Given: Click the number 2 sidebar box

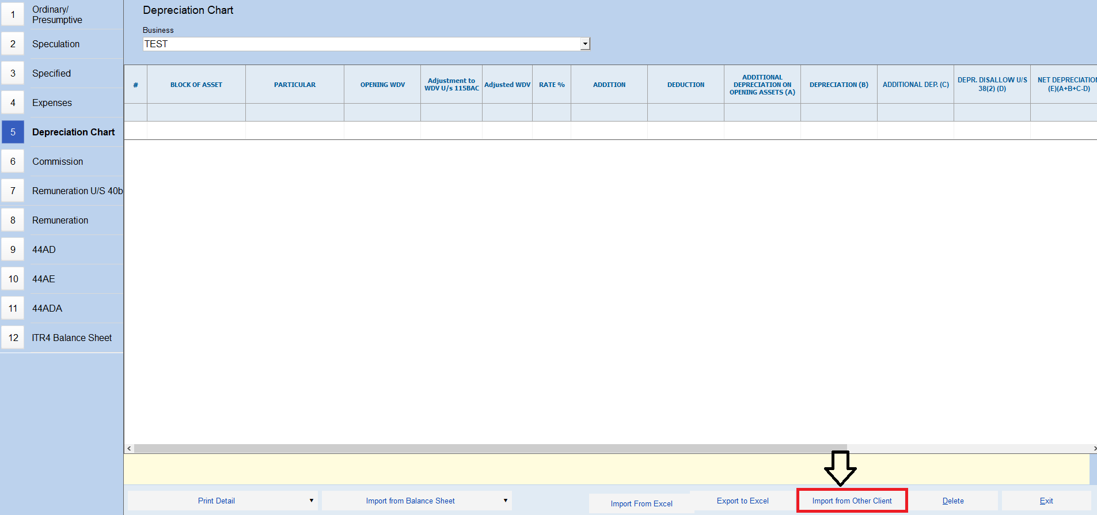Looking at the screenshot, I should click(x=13, y=44).
